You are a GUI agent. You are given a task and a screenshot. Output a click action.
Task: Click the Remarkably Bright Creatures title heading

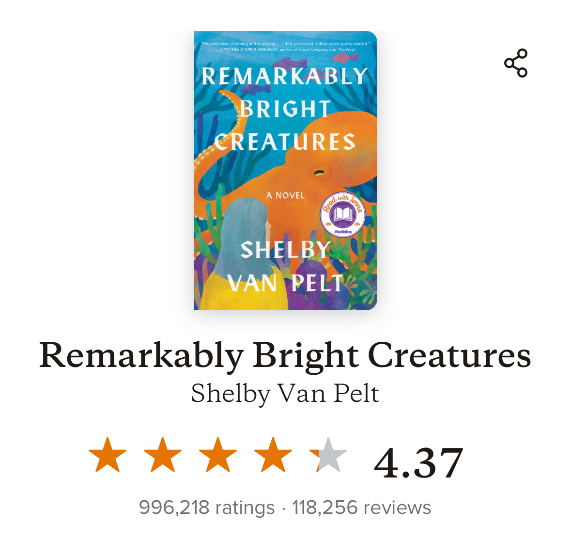coord(285,355)
